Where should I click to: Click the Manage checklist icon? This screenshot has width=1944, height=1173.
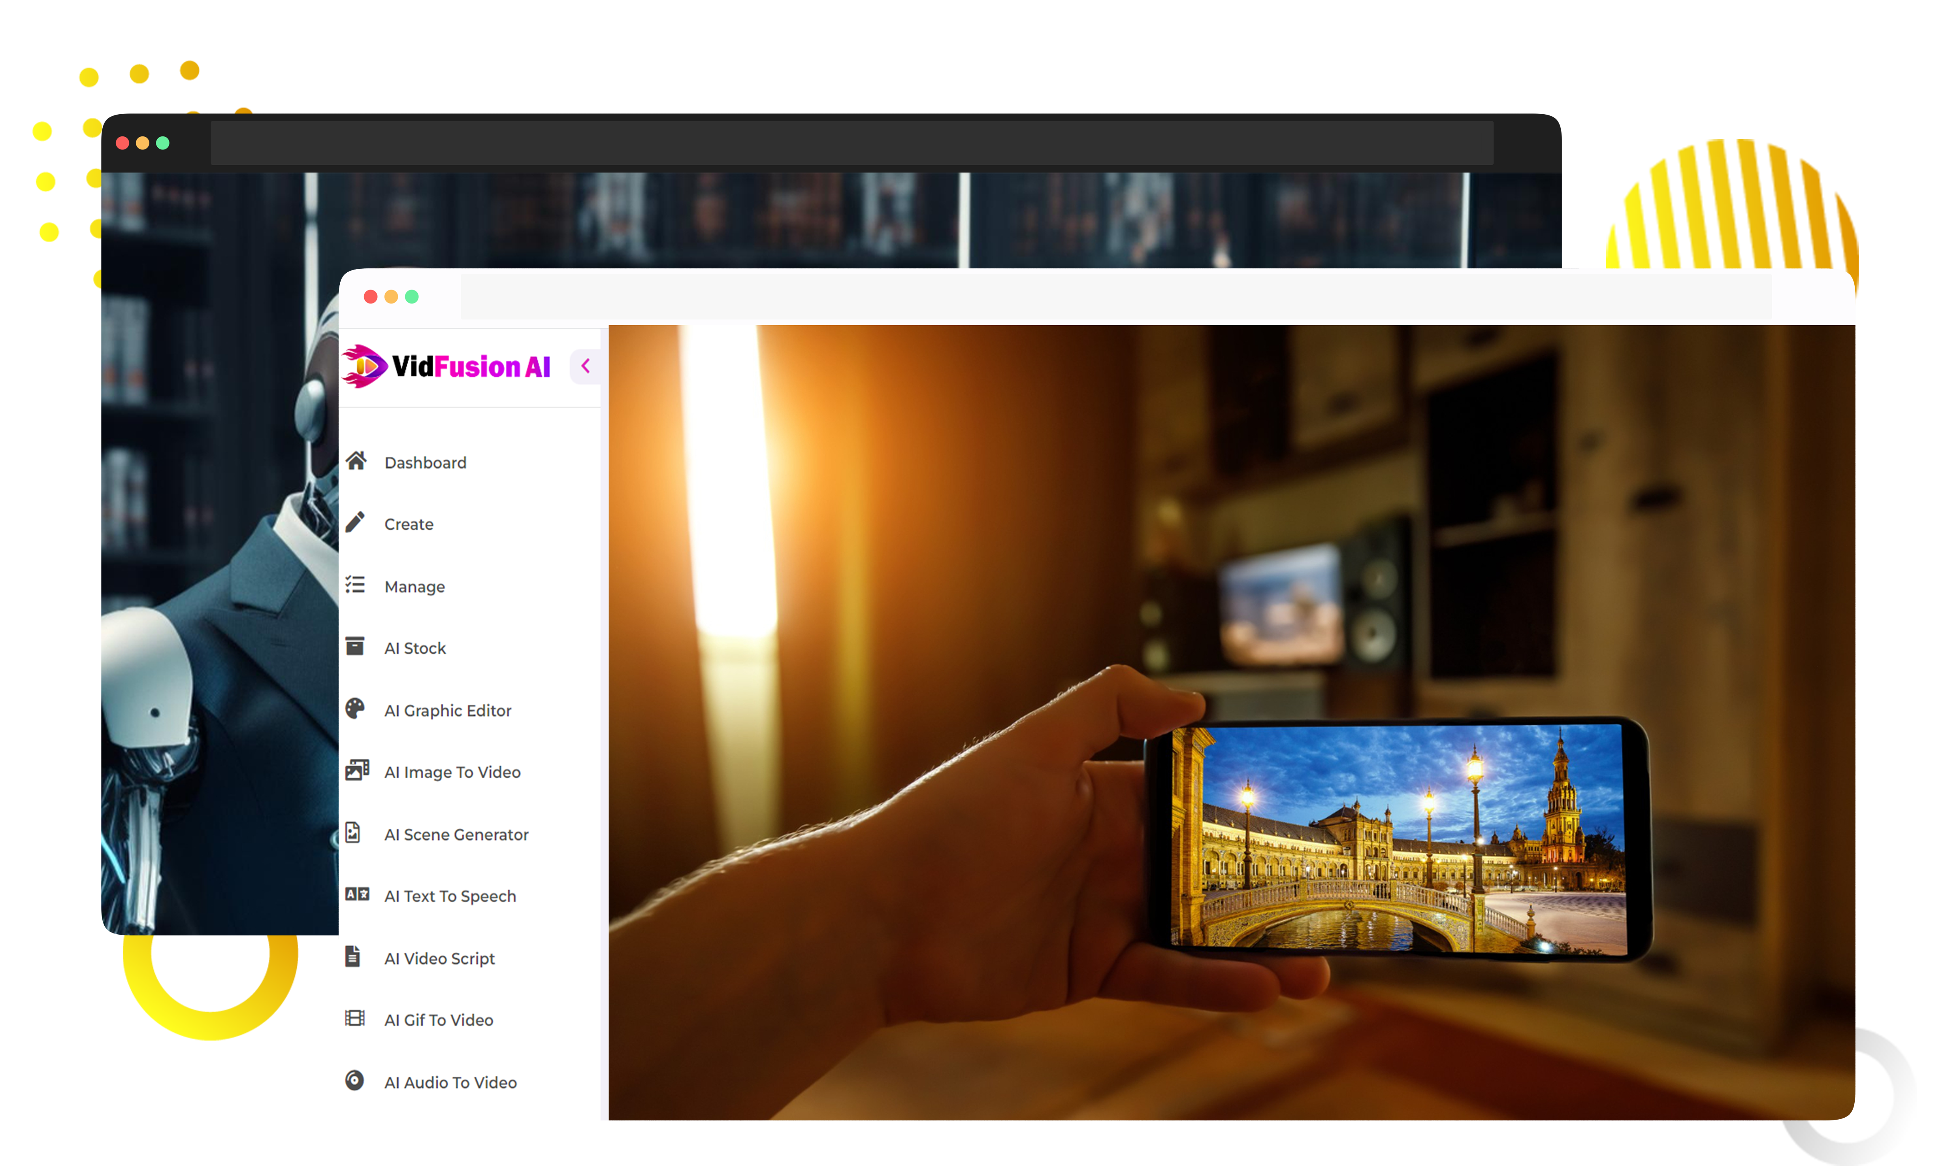click(x=356, y=585)
